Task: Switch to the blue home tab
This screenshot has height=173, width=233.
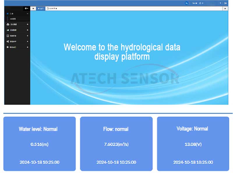Action: coord(41,9)
